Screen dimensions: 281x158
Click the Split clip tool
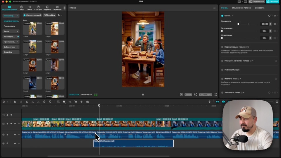(x=27, y=102)
